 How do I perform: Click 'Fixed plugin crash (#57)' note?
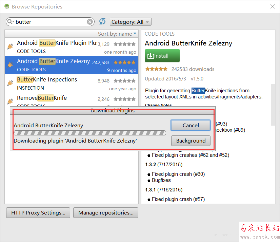point(178,199)
